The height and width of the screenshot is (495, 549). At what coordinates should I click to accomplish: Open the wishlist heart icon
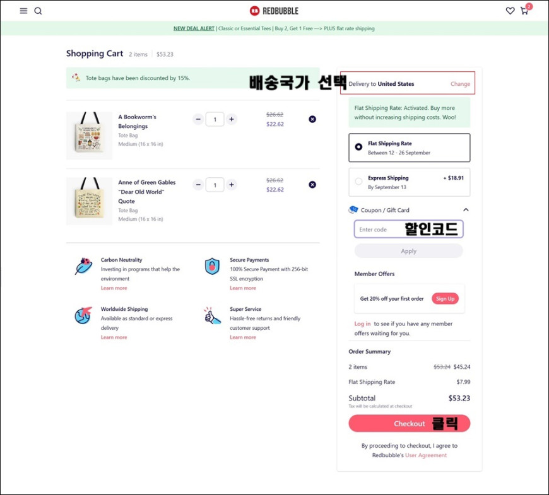pyautogui.click(x=510, y=11)
